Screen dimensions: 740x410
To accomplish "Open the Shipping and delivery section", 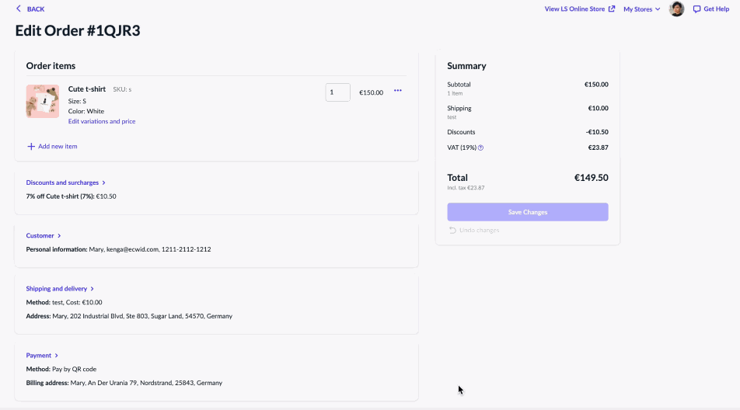I will click(x=57, y=288).
